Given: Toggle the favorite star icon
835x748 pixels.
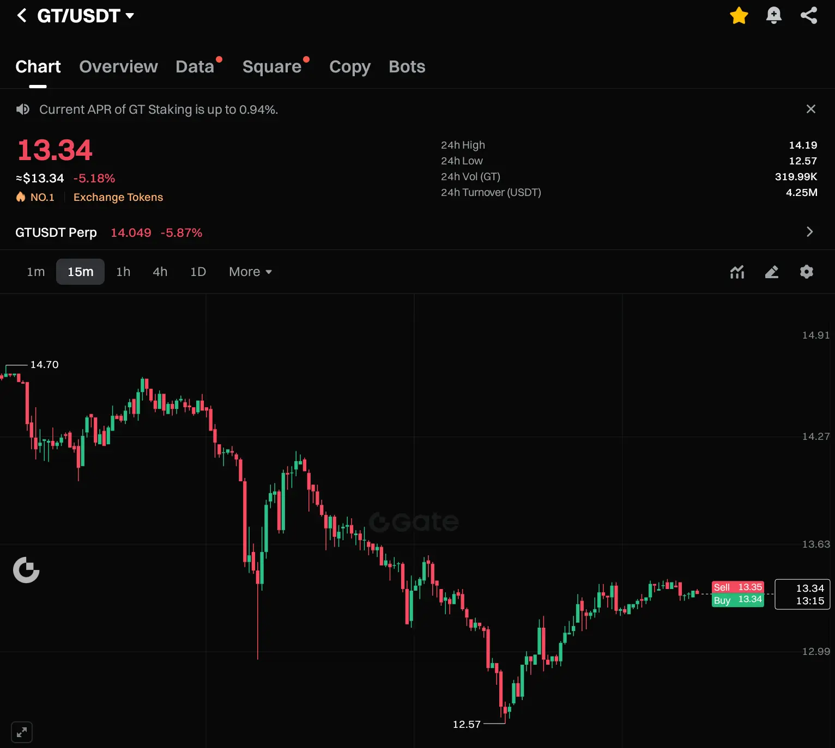Looking at the screenshot, I should click(x=739, y=15).
